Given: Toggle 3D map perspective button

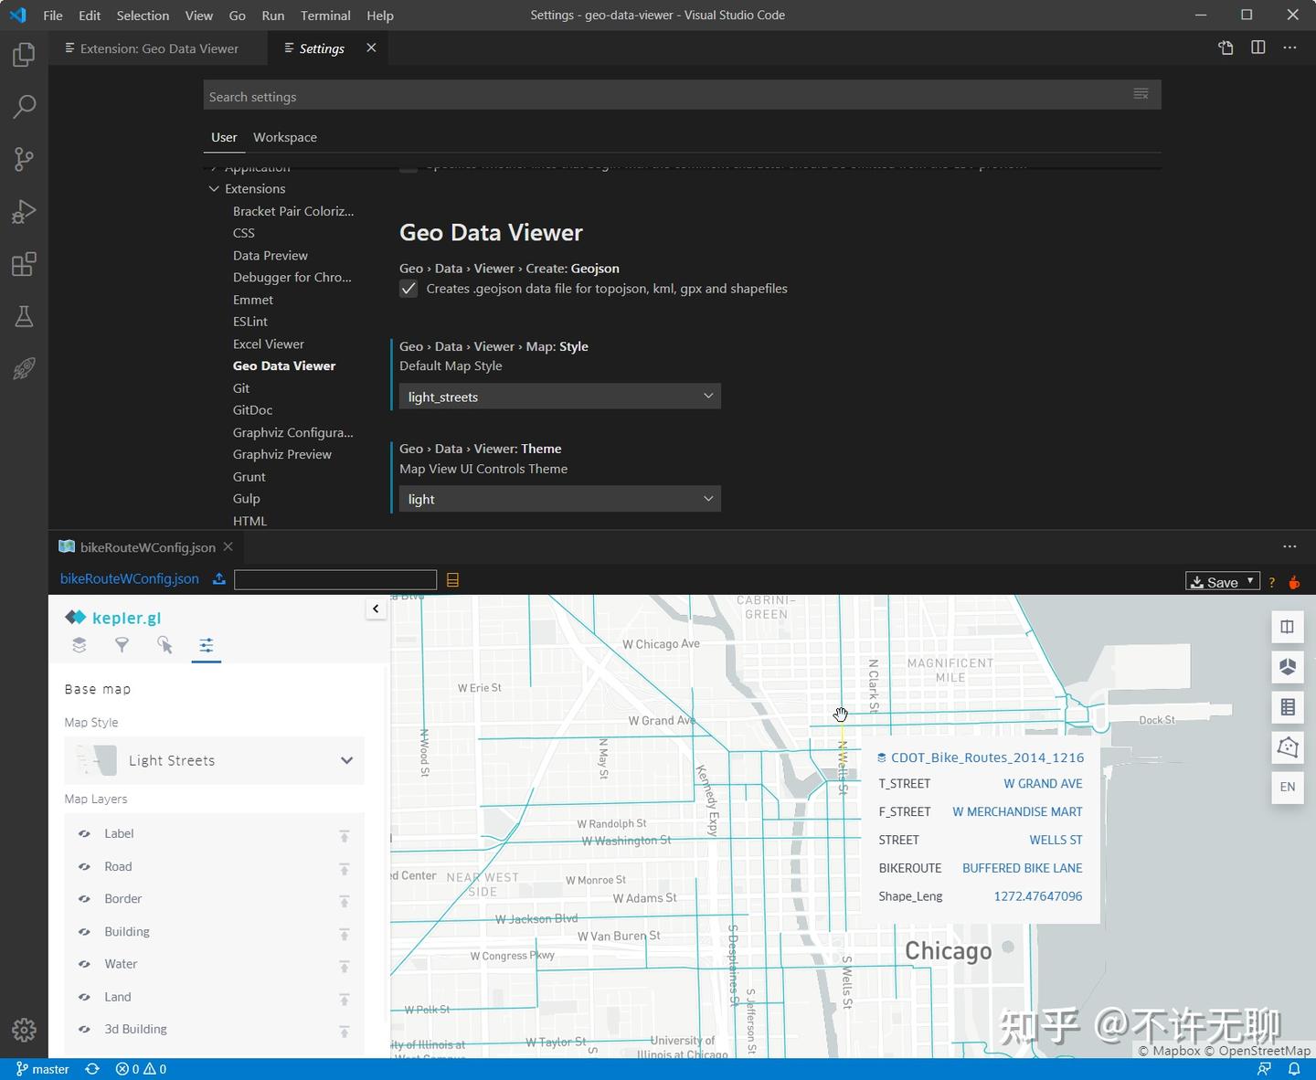Looking at the screenshot, I should [1288, 667].
